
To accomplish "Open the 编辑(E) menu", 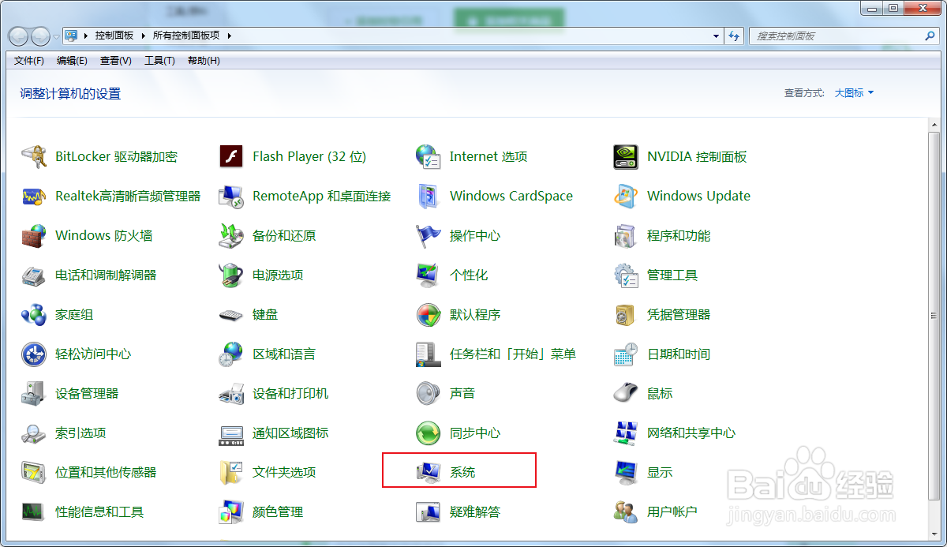I will (72, 61).
